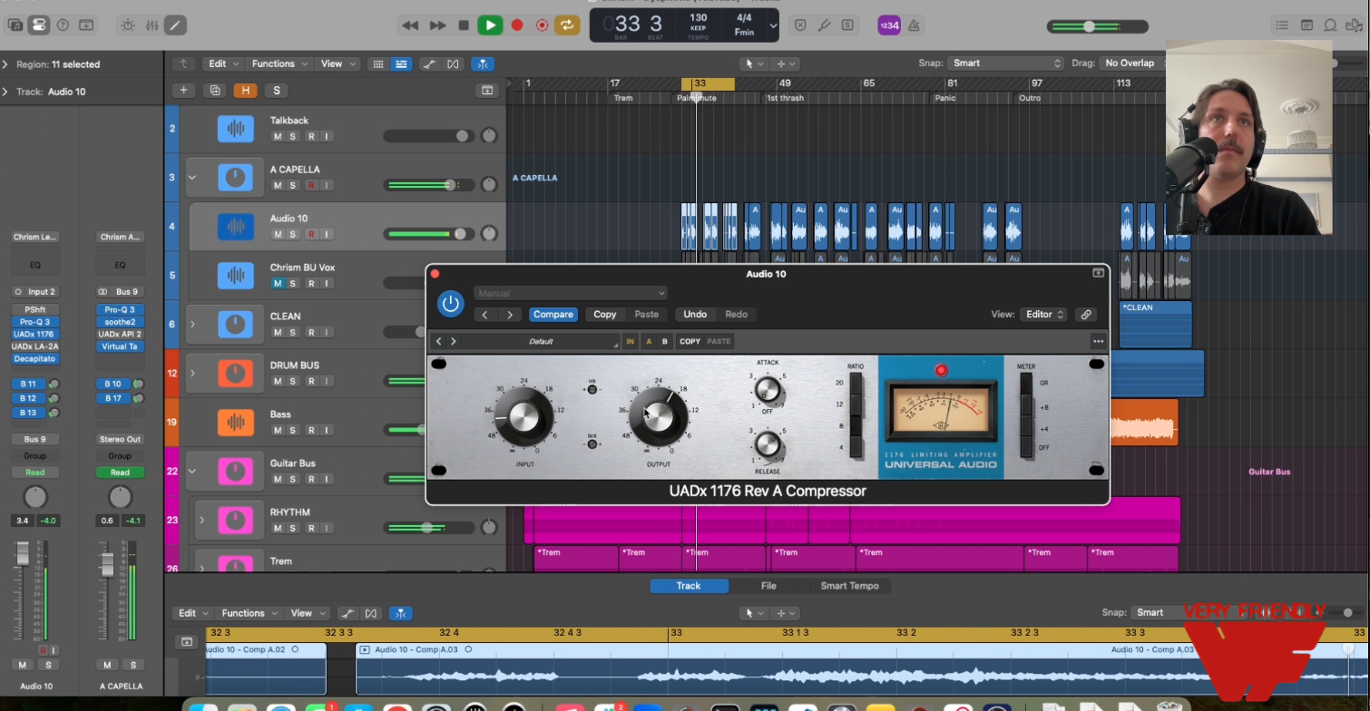1370x711 pixels.
Task: Toggle the purple 1234 count-in button
Action: click(x=889, y=25)
